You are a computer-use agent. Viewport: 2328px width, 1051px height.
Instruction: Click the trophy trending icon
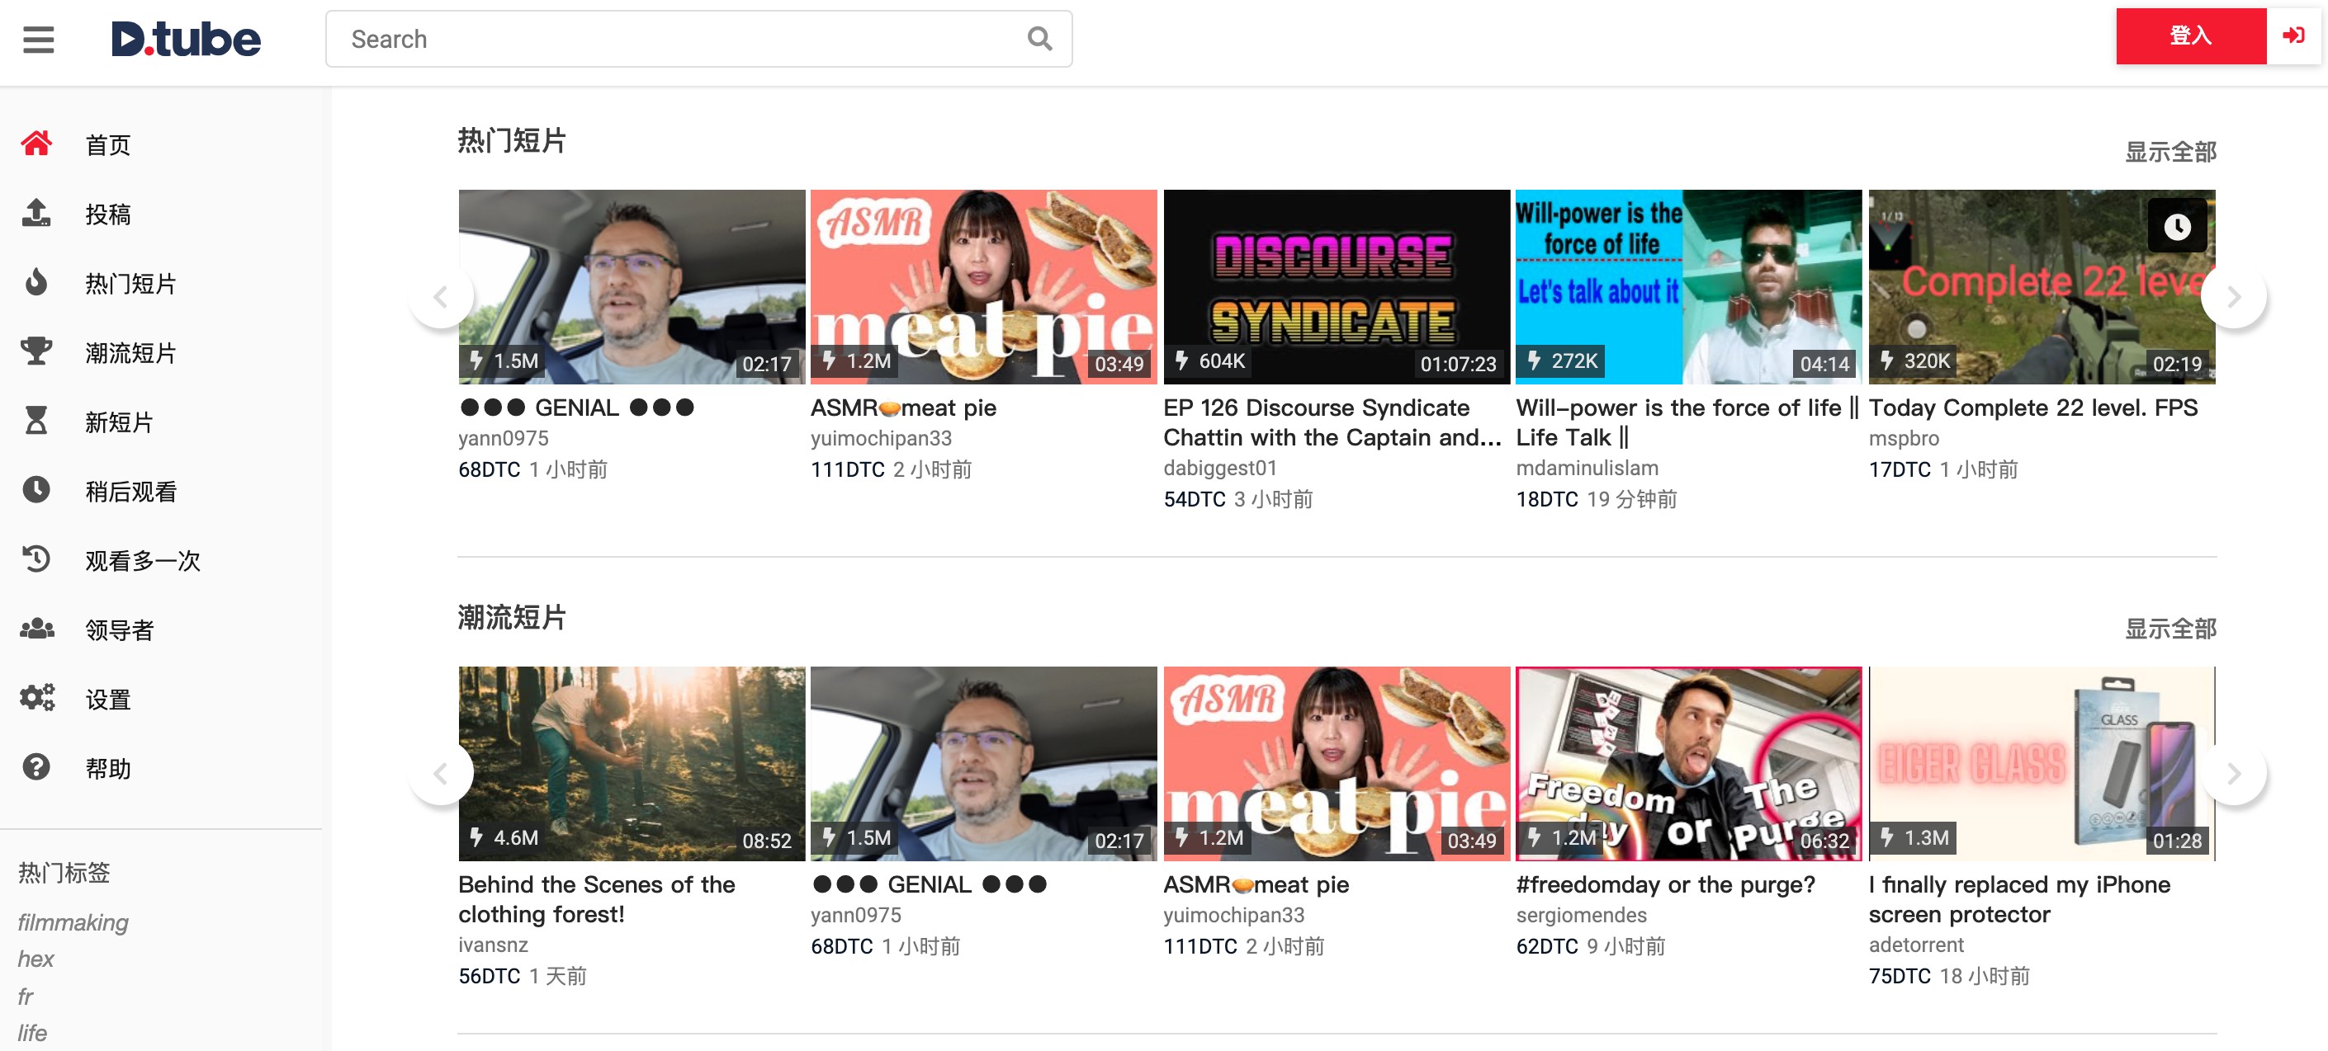click(x=36, y=351)
